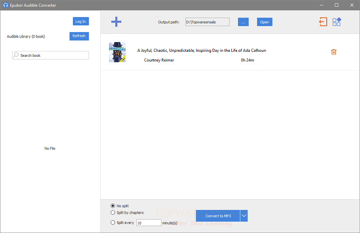Viewport: 360px width, 233px height.
Task: Click author name Courtney Reimer
Action: point(159,60)
